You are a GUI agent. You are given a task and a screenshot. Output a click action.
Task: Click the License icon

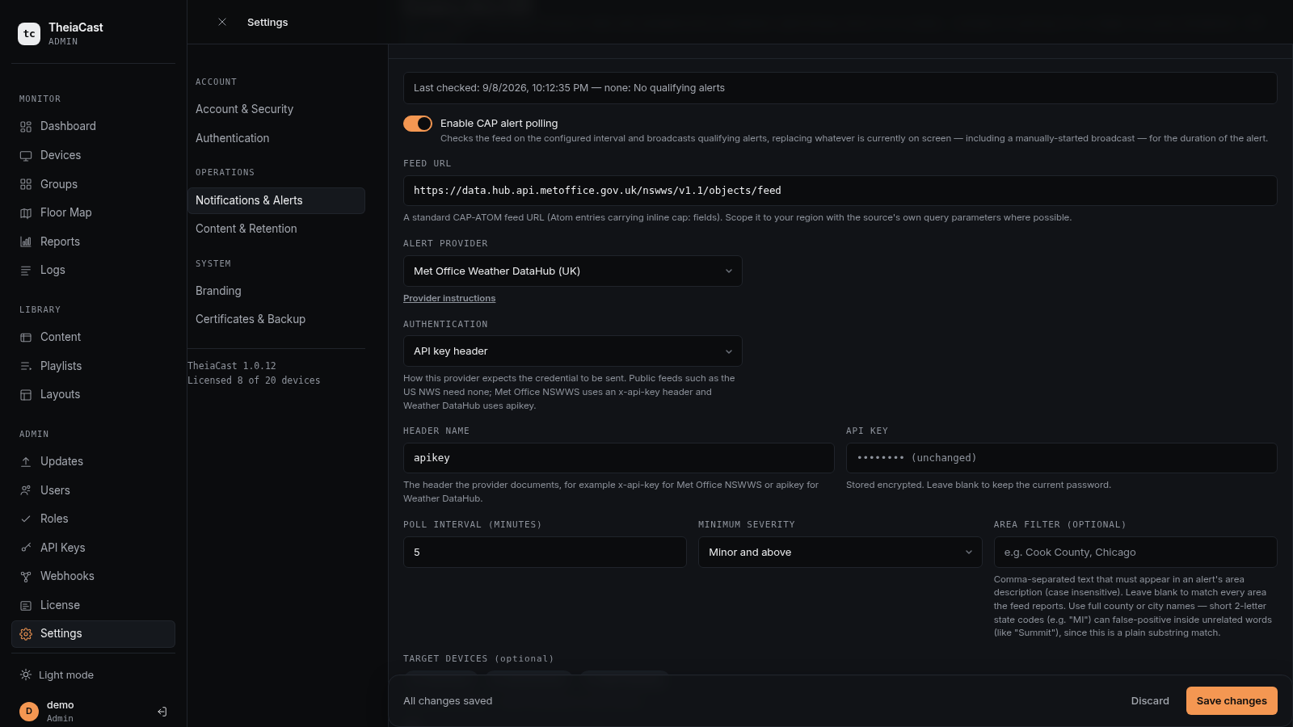(26, 605)
